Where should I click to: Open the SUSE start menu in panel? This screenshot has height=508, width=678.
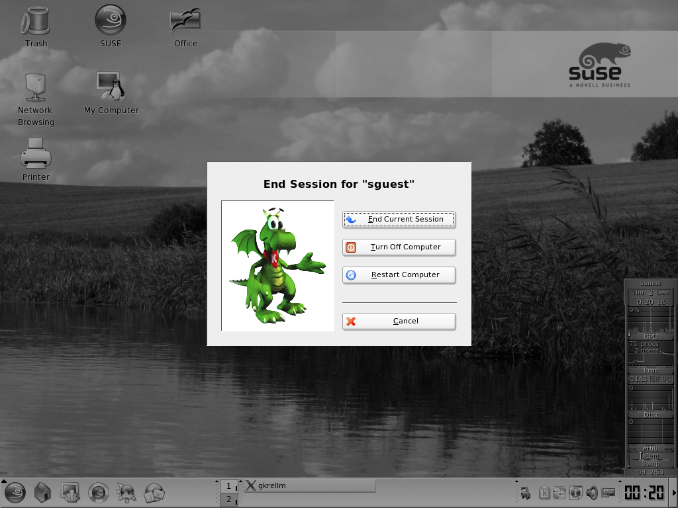(x=15, y=493)
